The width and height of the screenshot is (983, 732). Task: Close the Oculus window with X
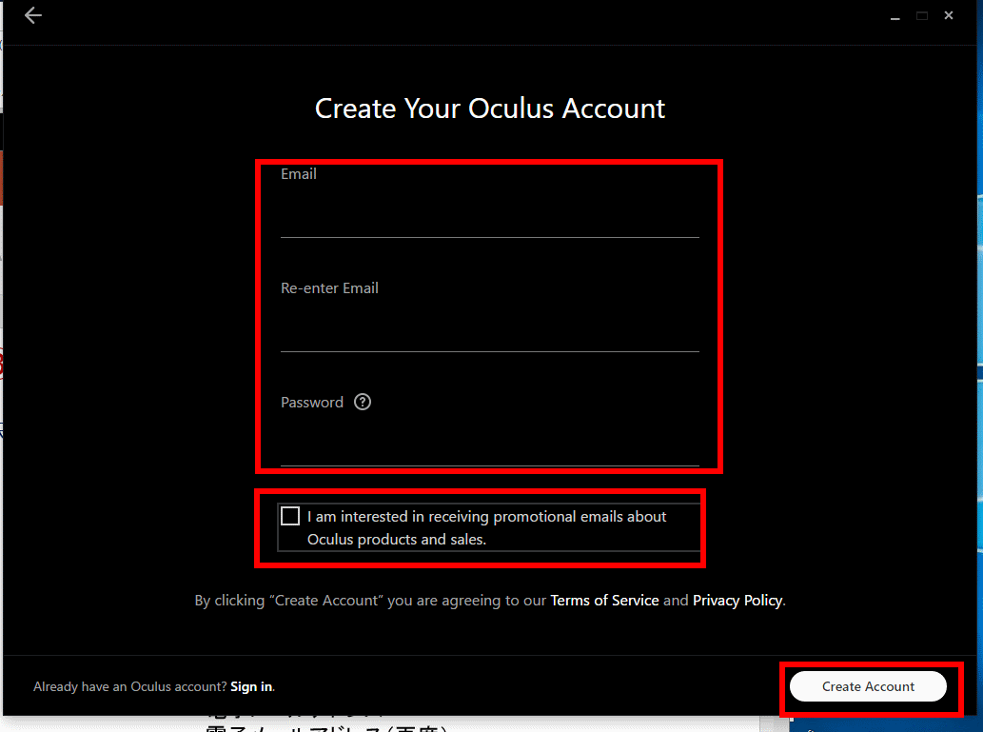949,15
